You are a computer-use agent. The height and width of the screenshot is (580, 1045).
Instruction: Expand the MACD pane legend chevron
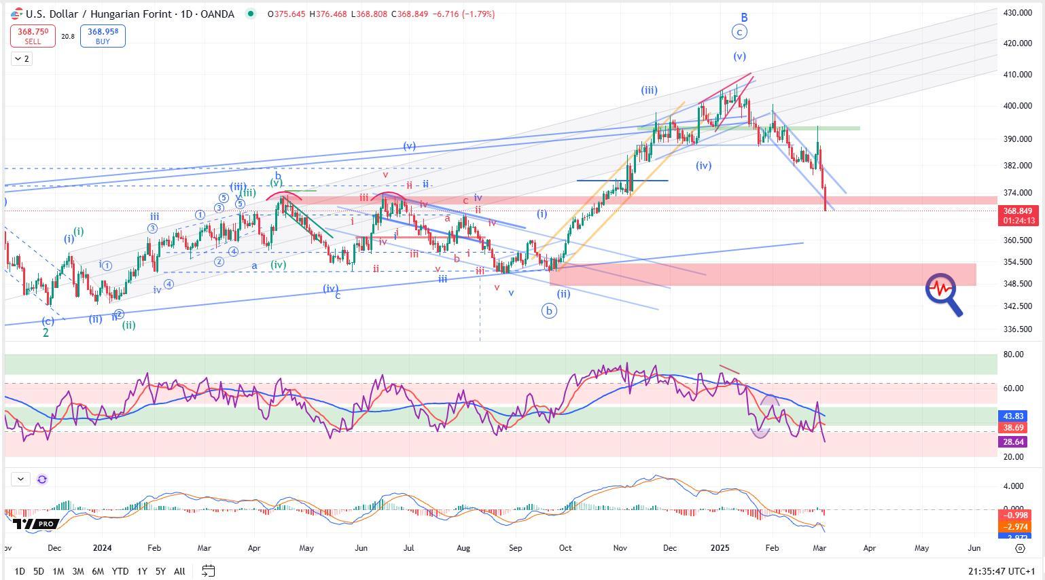[20, 479]
